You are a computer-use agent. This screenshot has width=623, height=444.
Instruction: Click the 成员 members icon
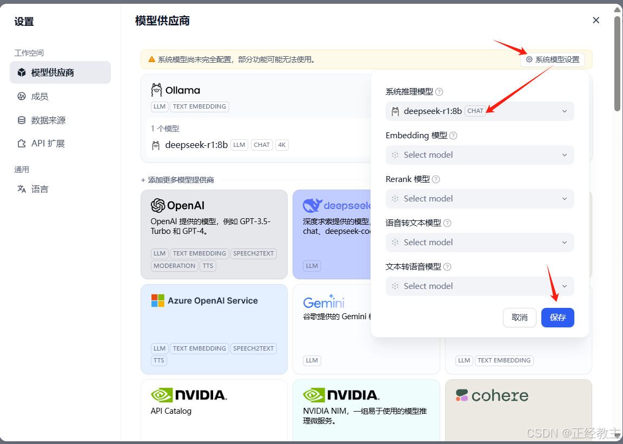(22, 97)
